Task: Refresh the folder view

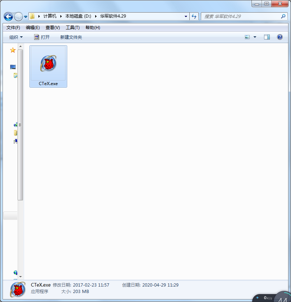Action: point(194,17)
